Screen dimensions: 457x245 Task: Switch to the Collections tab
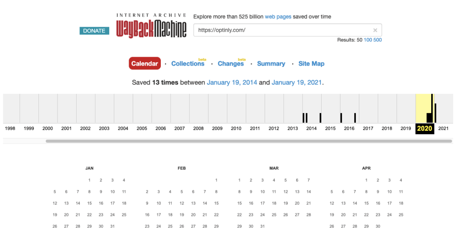pos(188,63)
